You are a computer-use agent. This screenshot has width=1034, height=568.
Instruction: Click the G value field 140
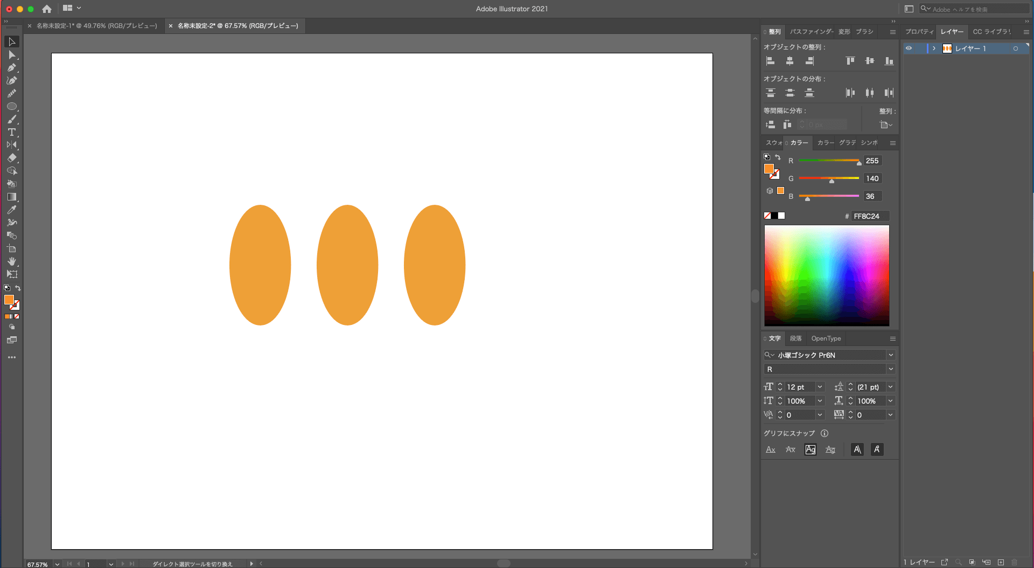(x=872, y=178)
